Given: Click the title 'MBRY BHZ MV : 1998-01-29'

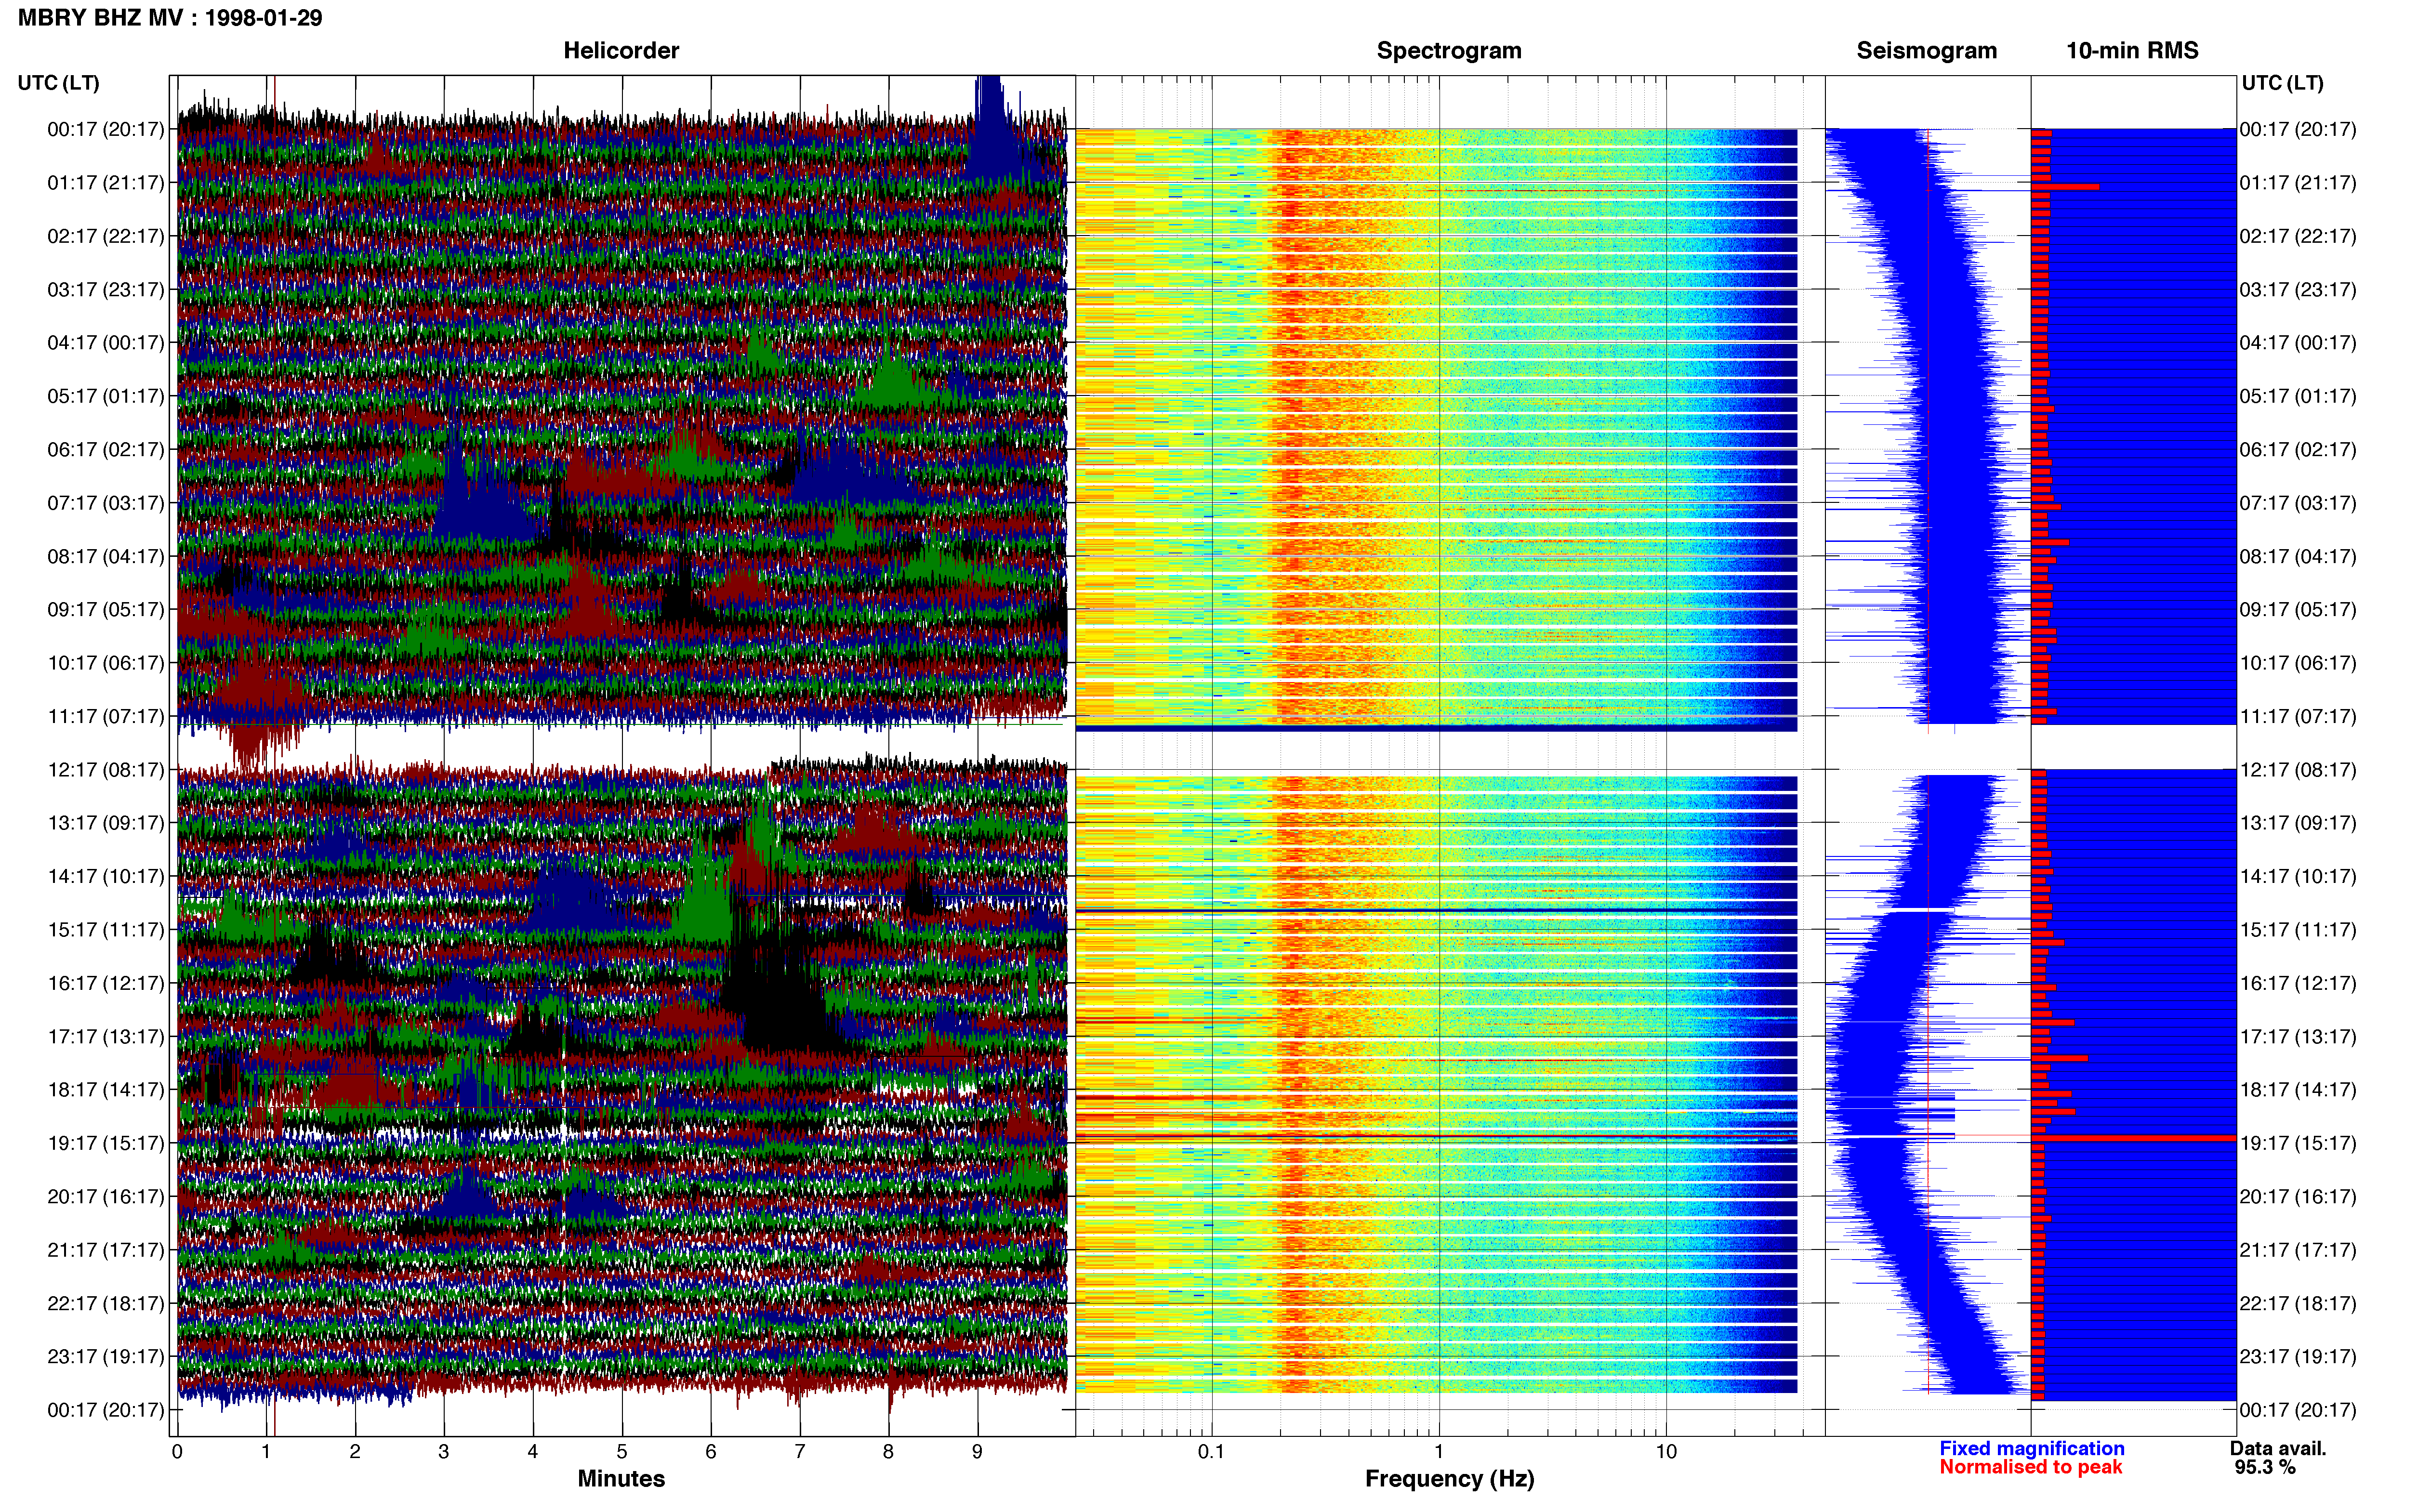Looking at the screenshot, I should [170, 18].
